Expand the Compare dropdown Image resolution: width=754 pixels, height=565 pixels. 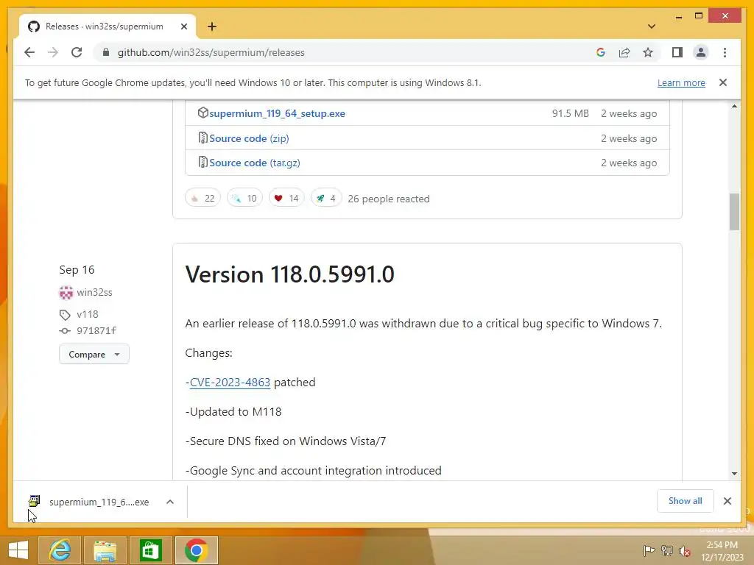[x=94, y=354]
